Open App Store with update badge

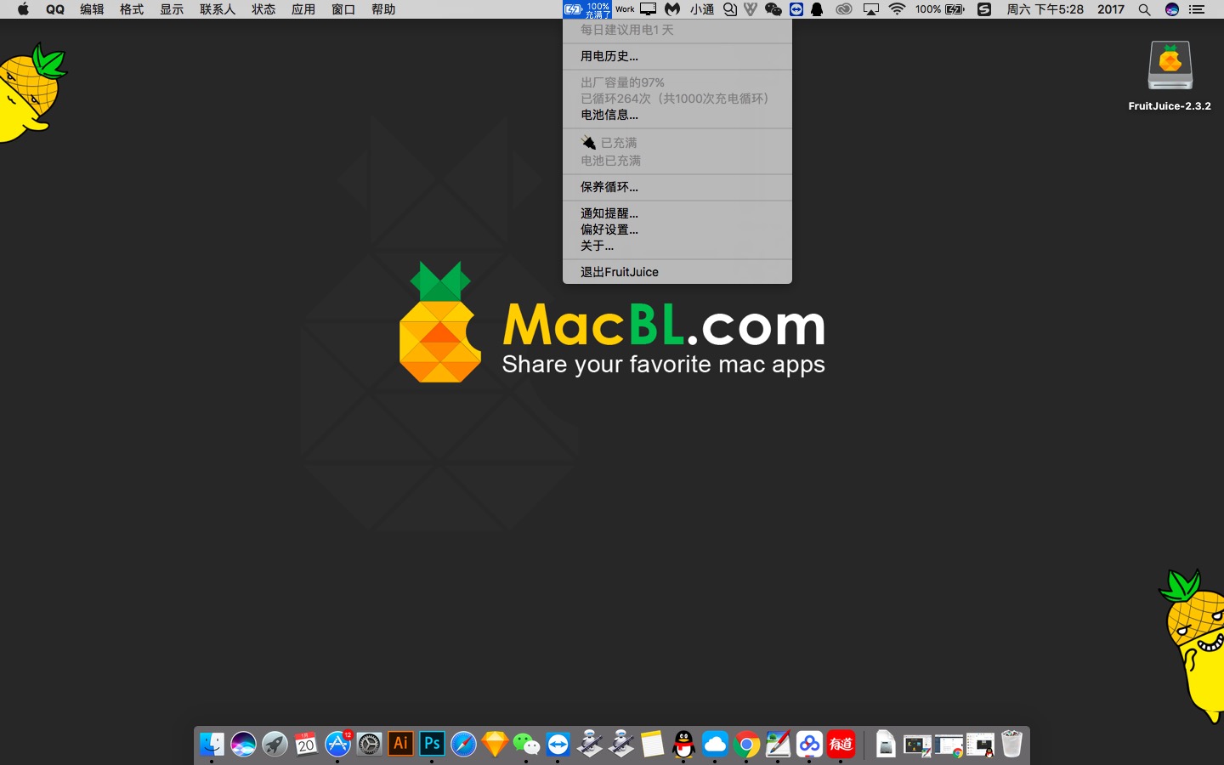click(x=337, y=745)
